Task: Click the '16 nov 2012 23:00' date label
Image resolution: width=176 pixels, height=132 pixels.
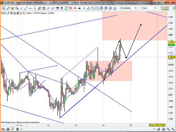Action: [157, 125]
